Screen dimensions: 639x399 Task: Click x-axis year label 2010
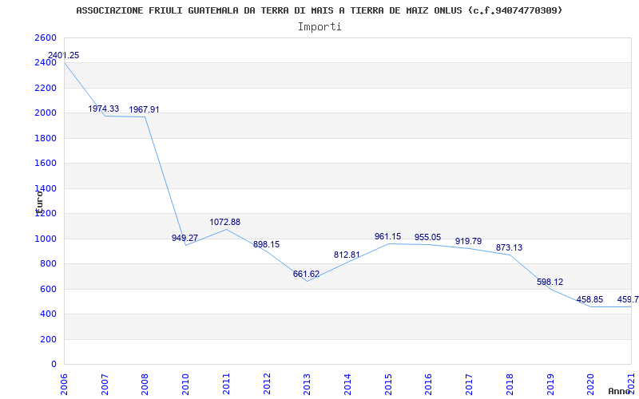point(185,384)
